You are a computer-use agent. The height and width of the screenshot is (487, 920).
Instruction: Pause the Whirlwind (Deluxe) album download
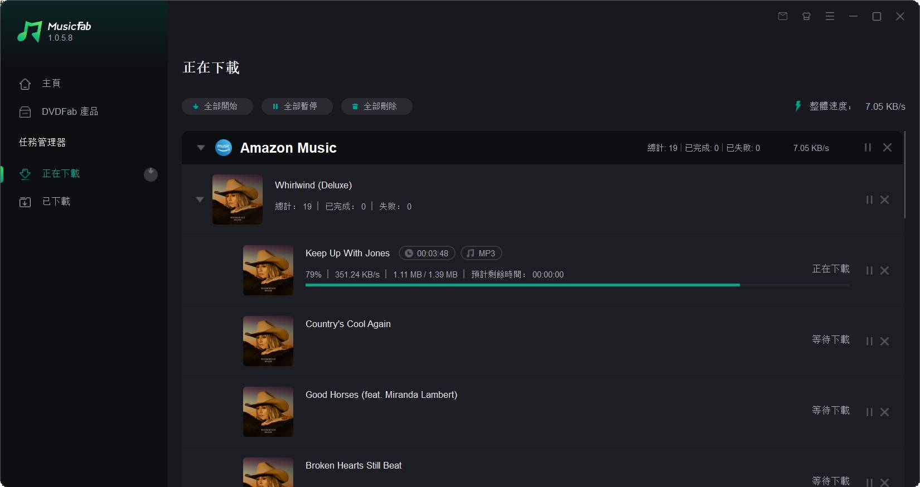(869, 199)
